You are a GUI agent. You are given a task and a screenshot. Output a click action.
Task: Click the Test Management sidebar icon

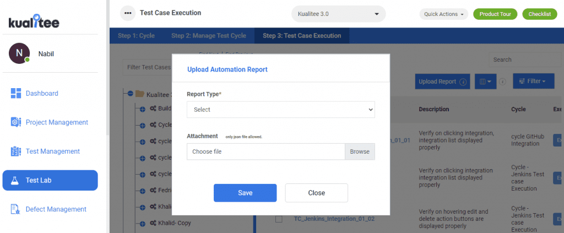click(x=15, y=151)
